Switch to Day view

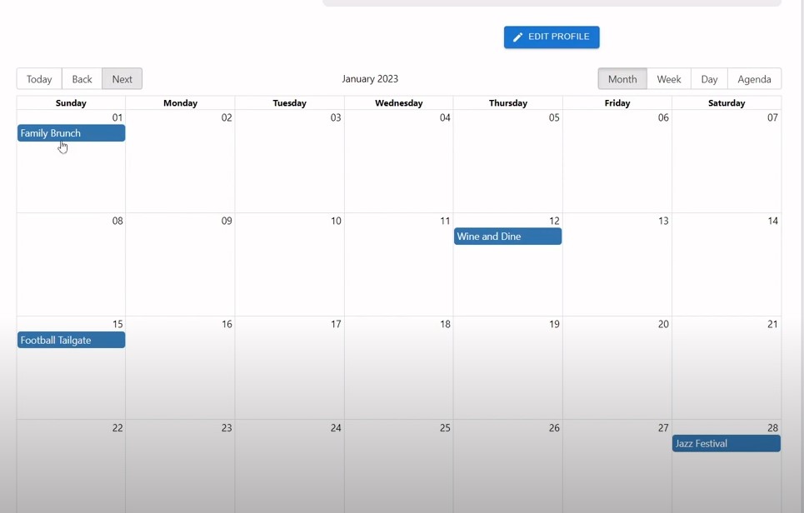(708, 78)
